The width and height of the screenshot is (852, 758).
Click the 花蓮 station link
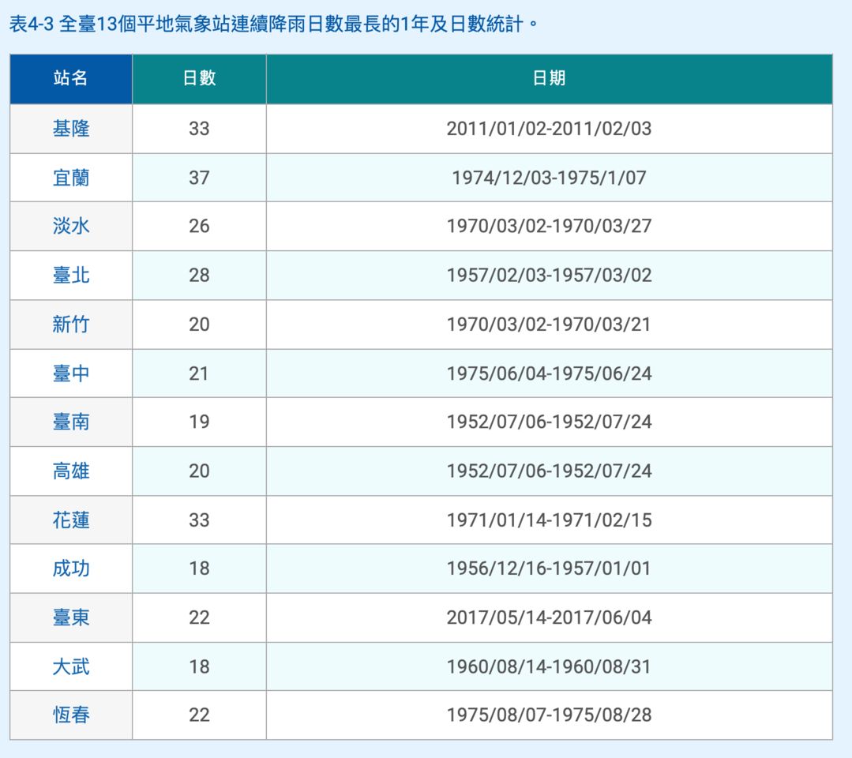point(71,520)
